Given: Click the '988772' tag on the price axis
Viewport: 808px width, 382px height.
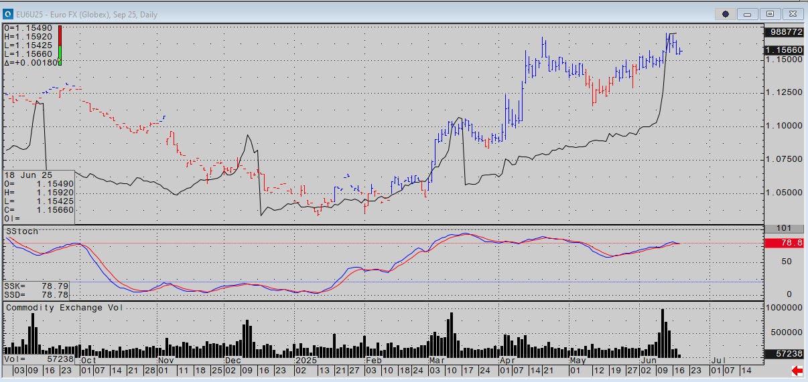Looking at the screenshot, I should point(784,32).
